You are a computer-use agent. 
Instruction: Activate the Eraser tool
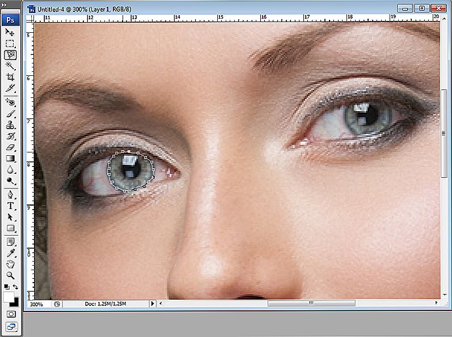[x=11, y=148]
